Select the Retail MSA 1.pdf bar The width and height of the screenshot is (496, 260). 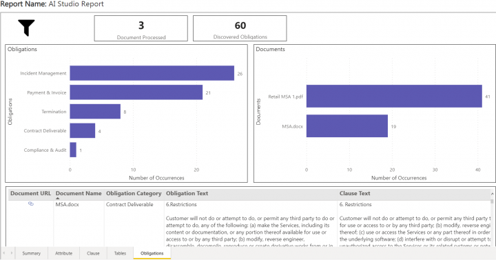point(394,97)
